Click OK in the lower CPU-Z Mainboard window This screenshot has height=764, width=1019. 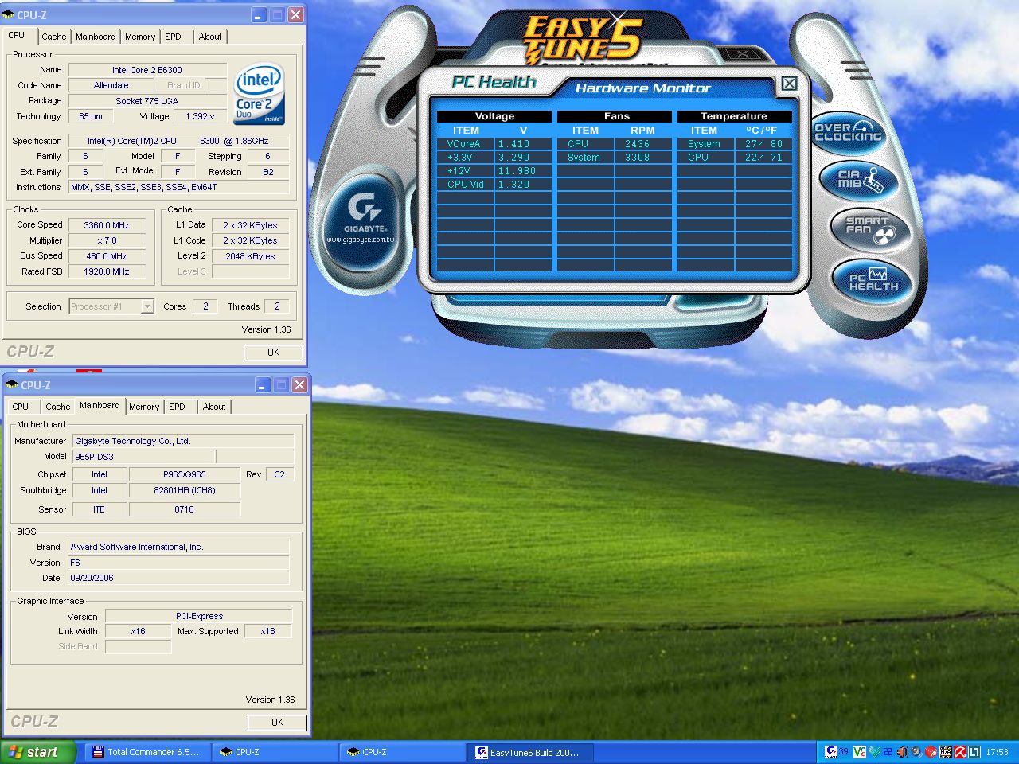click(277, 723)
